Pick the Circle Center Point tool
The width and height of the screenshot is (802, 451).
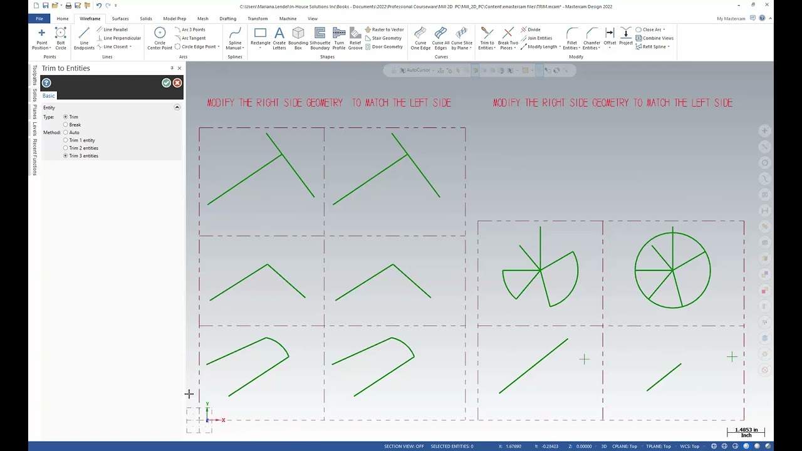click(x=160, y=39)
